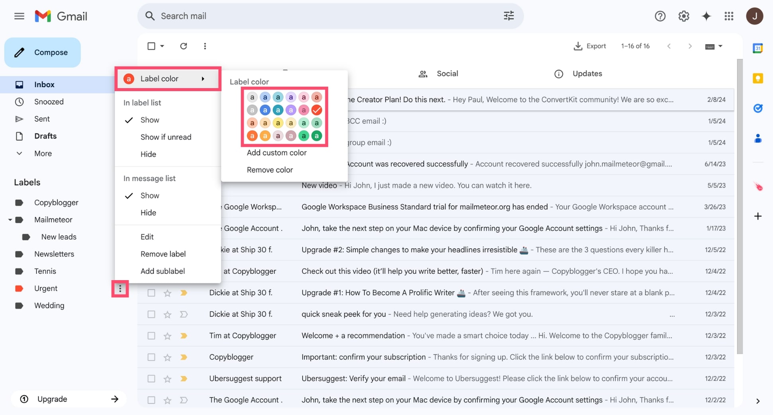This screenshot has width=773, height=415.
Task: Pick the solid blue swatch in second row
Action: [x=265, y=110]
